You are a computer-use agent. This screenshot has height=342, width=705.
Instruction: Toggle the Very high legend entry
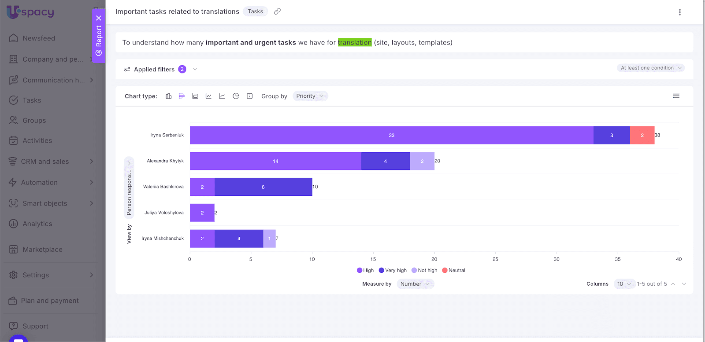coord(393,270)
